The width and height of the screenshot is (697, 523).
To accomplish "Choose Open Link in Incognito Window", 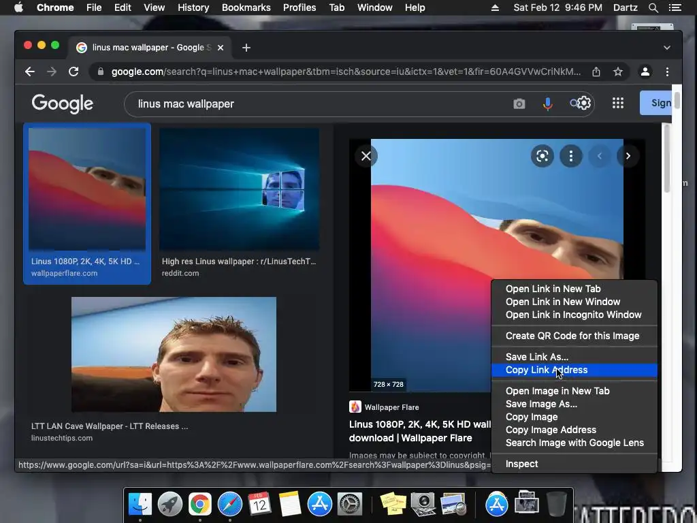I will (574, 315).
